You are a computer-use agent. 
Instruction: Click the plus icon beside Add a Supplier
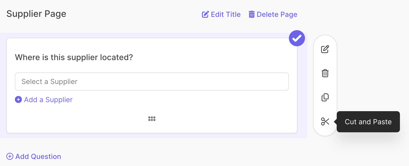click(x=18, y=100)
